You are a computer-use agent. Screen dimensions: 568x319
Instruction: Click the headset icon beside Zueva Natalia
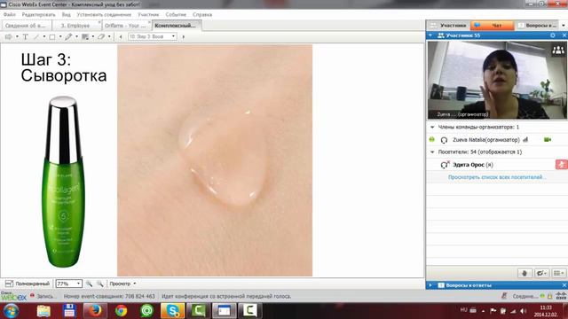click(x=444, y=140)
